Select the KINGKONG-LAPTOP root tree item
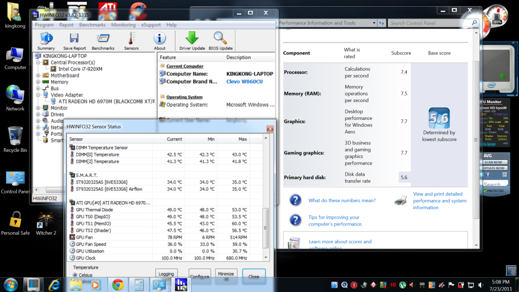 (x=65, y=56)
